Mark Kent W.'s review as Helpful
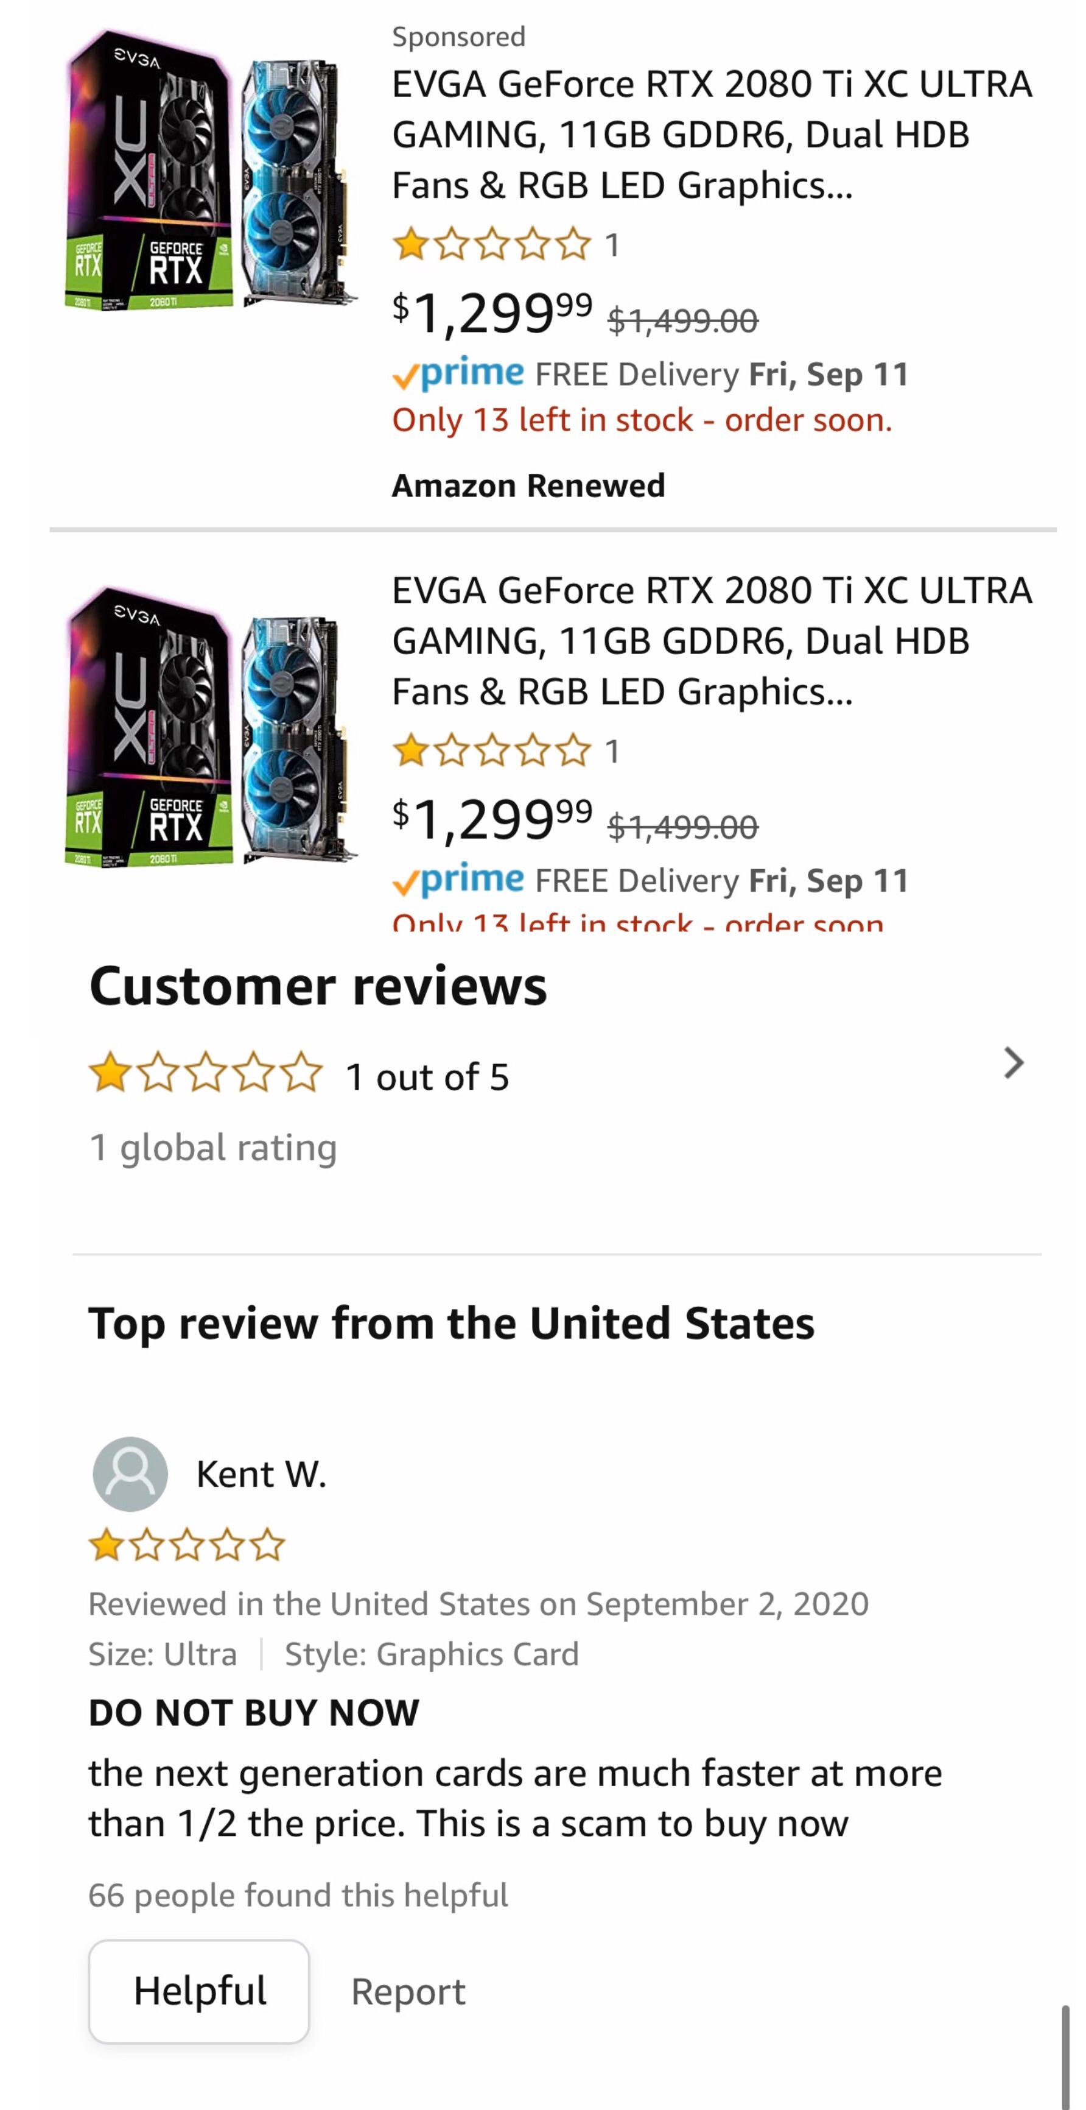The height and width of the screenshot is (2110, 1086). pos(200,1992)
